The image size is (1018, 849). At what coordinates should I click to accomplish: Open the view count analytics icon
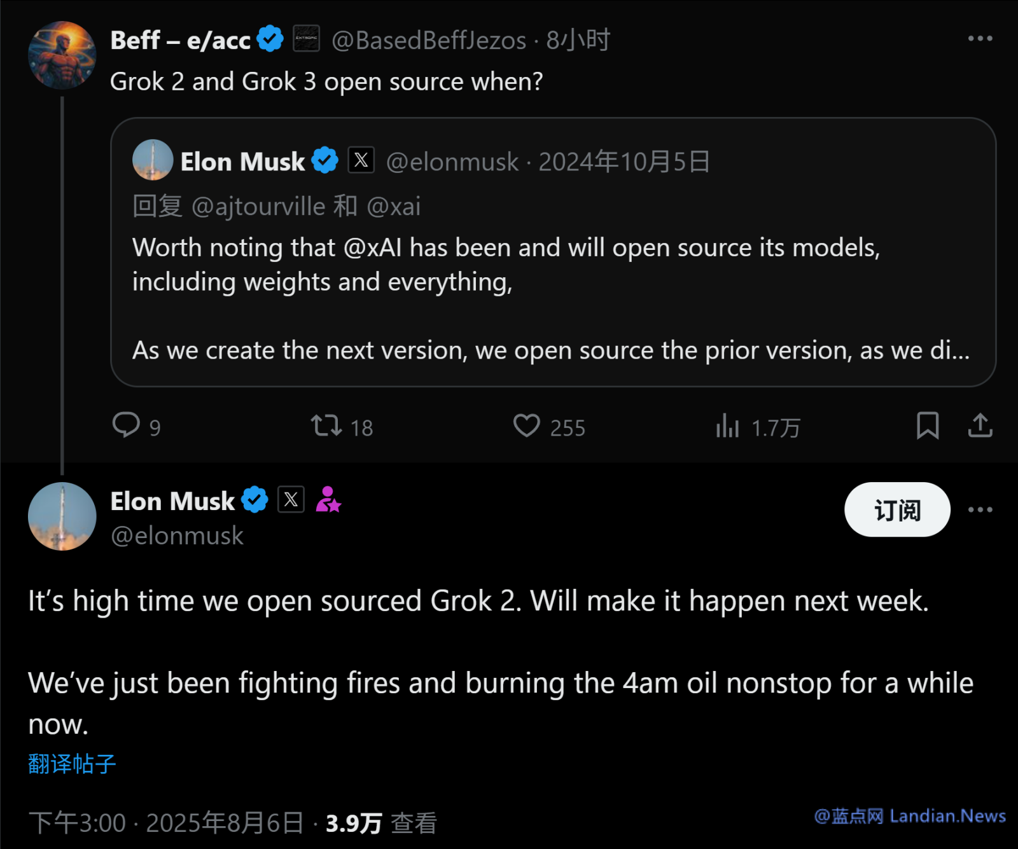(727, 425)
